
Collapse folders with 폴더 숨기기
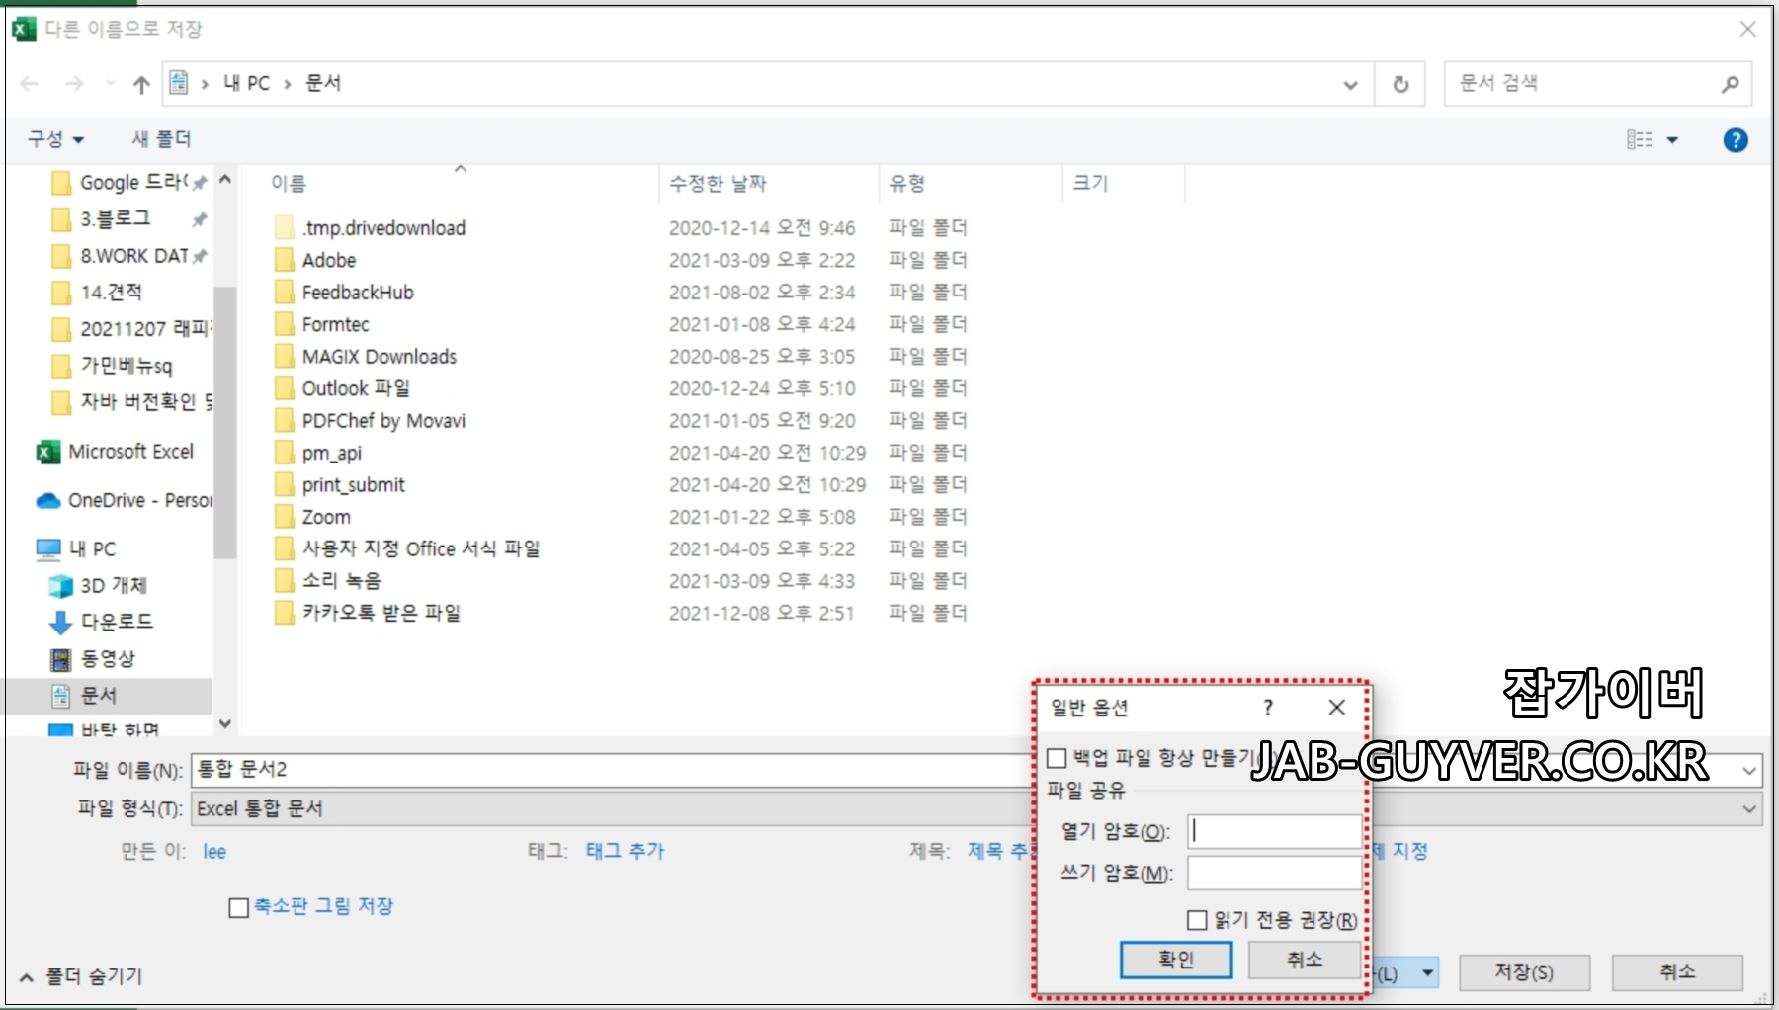coord(81,976)
